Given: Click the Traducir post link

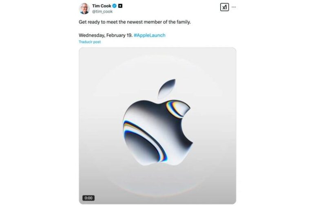Looking at the screenshot, I should point(90,42).
